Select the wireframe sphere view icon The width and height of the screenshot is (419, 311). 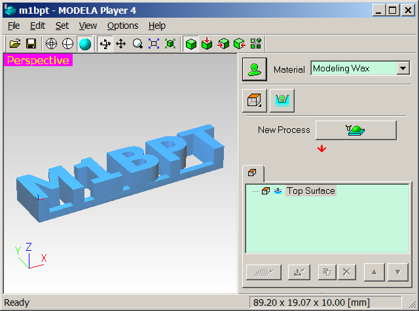(51, 44)
